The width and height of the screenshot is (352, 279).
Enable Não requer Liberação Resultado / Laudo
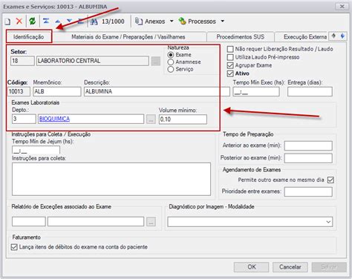pos(230,49)
